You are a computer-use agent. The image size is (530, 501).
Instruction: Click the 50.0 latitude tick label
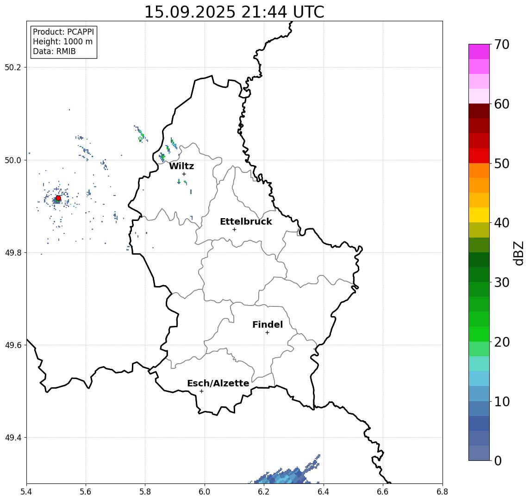tap(12, 160)
